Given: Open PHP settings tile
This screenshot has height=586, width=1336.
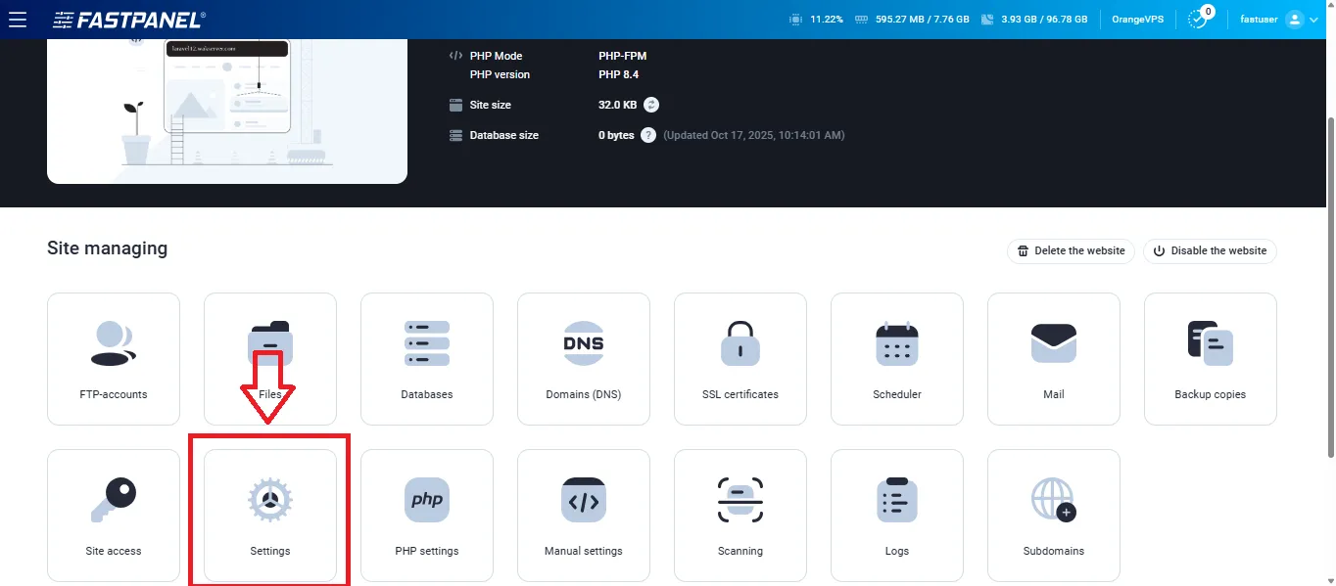Looking at the screenshot, I should click(x=427, y=516).
